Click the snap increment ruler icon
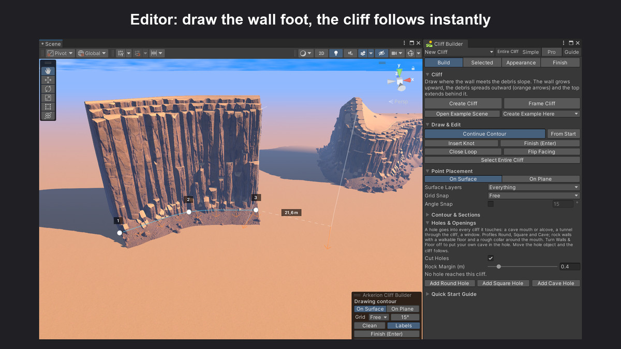 (154, 53)
